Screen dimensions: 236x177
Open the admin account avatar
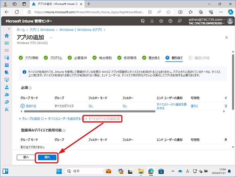(x=230, y=21)
